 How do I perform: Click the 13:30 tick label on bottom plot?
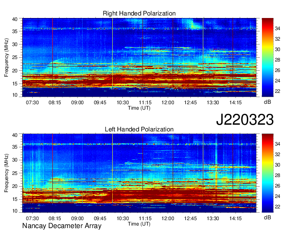213,218
